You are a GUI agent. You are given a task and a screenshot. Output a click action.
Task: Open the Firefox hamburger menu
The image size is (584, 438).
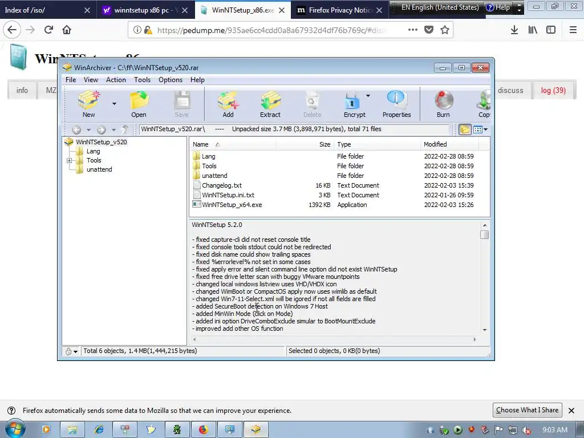tap(573, 30)
